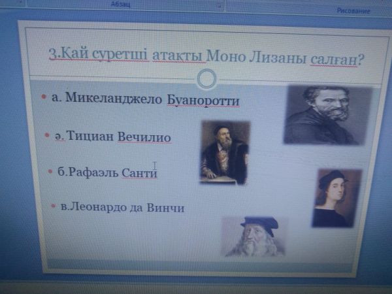Click the bullet before Рафаэль option
This screenshot has height=294, width=392.
(50, 171)
